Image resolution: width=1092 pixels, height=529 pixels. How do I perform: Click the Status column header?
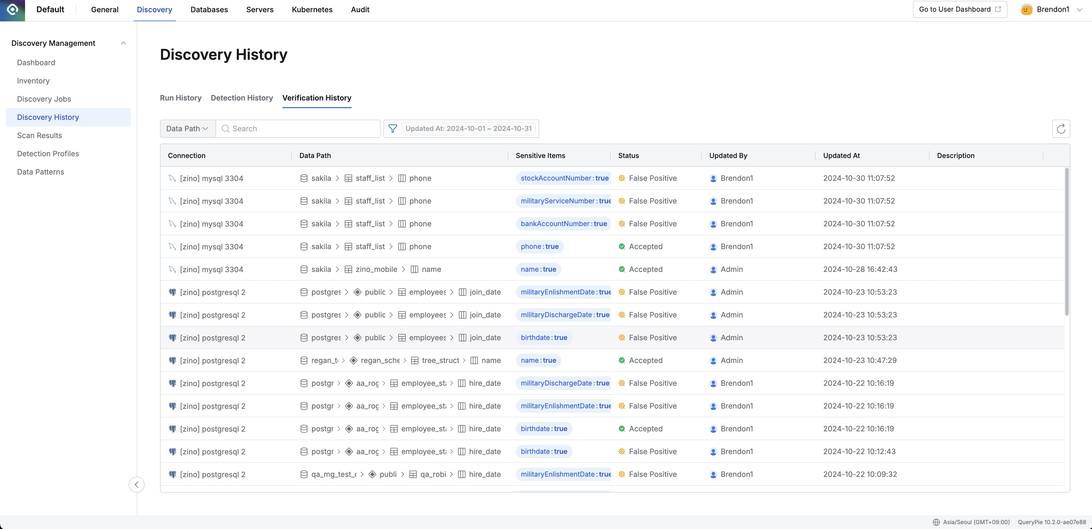628,155
